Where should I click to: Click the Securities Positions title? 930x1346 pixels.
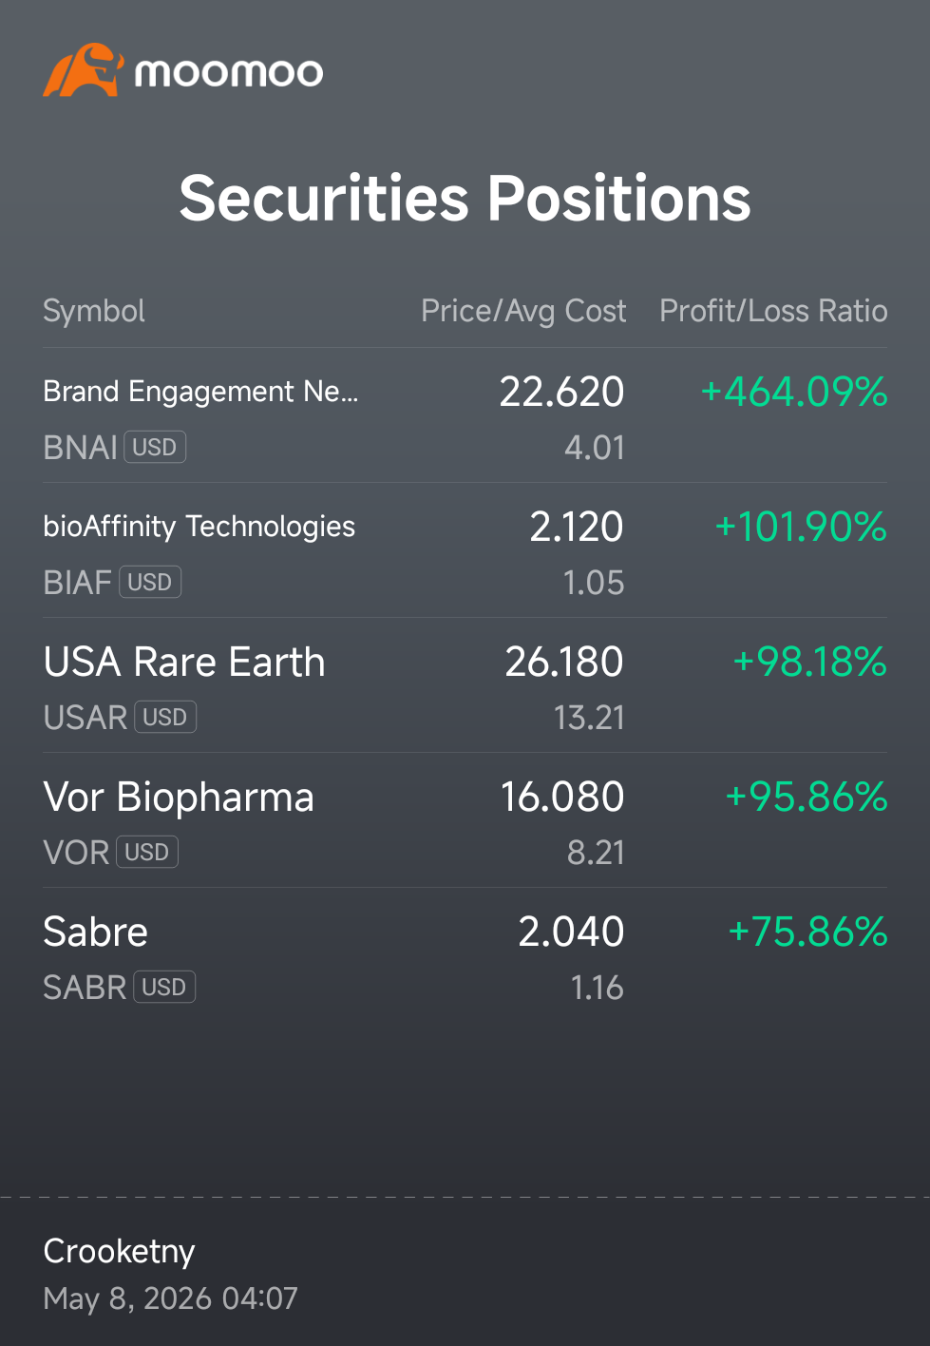[465, 198]
